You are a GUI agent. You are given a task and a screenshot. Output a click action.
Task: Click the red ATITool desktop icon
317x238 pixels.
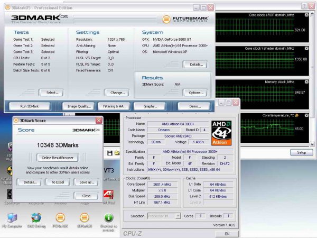tap(108, 195)
